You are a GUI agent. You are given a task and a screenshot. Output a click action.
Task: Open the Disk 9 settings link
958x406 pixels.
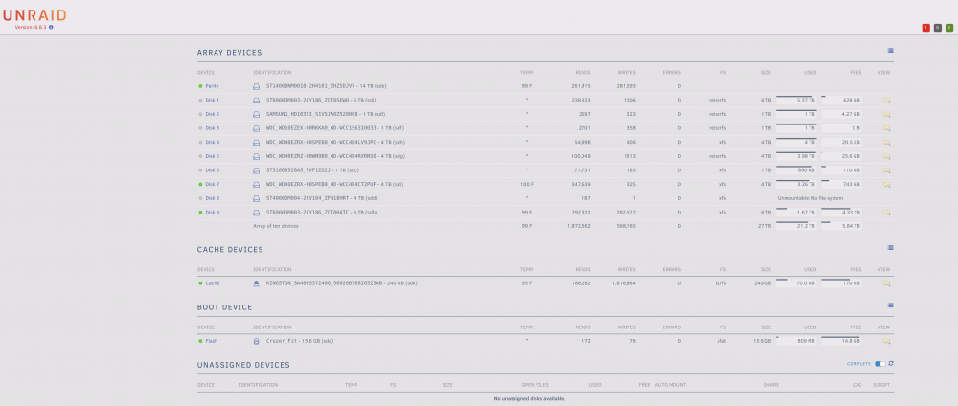click(x=212, y=213)
